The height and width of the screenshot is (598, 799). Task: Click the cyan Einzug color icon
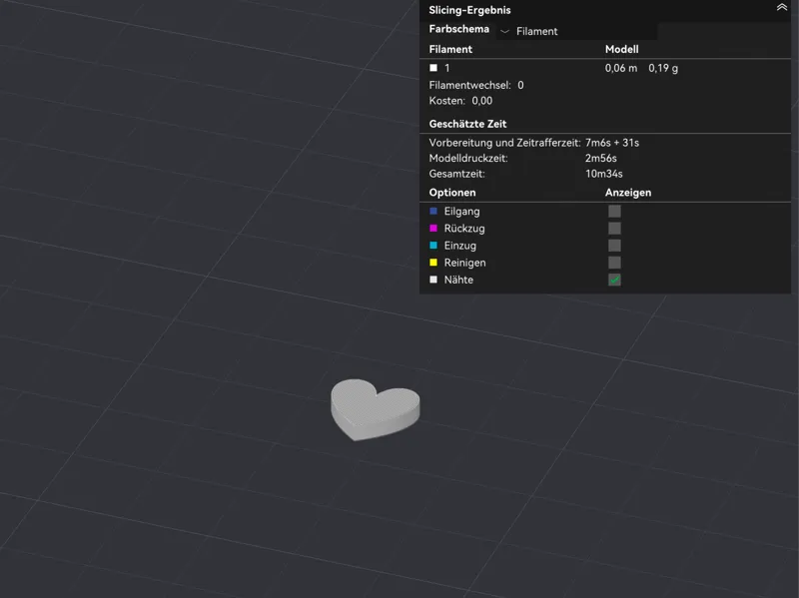(x=433, y=246)
